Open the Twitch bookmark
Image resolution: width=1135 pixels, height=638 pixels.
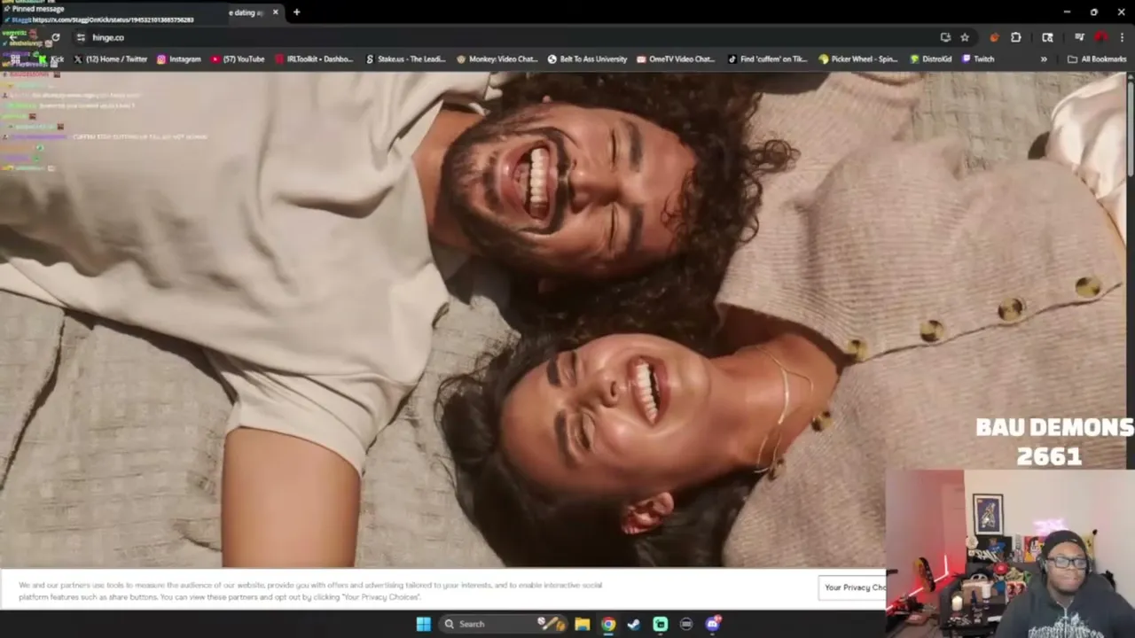tap(978, 59)
